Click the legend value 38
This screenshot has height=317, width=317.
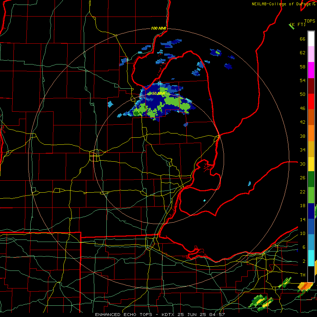pyautogui.click(x=303, y=136)
